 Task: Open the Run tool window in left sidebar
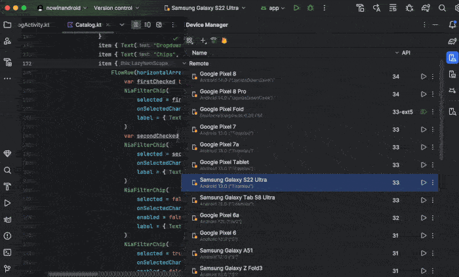coord(7,203)
